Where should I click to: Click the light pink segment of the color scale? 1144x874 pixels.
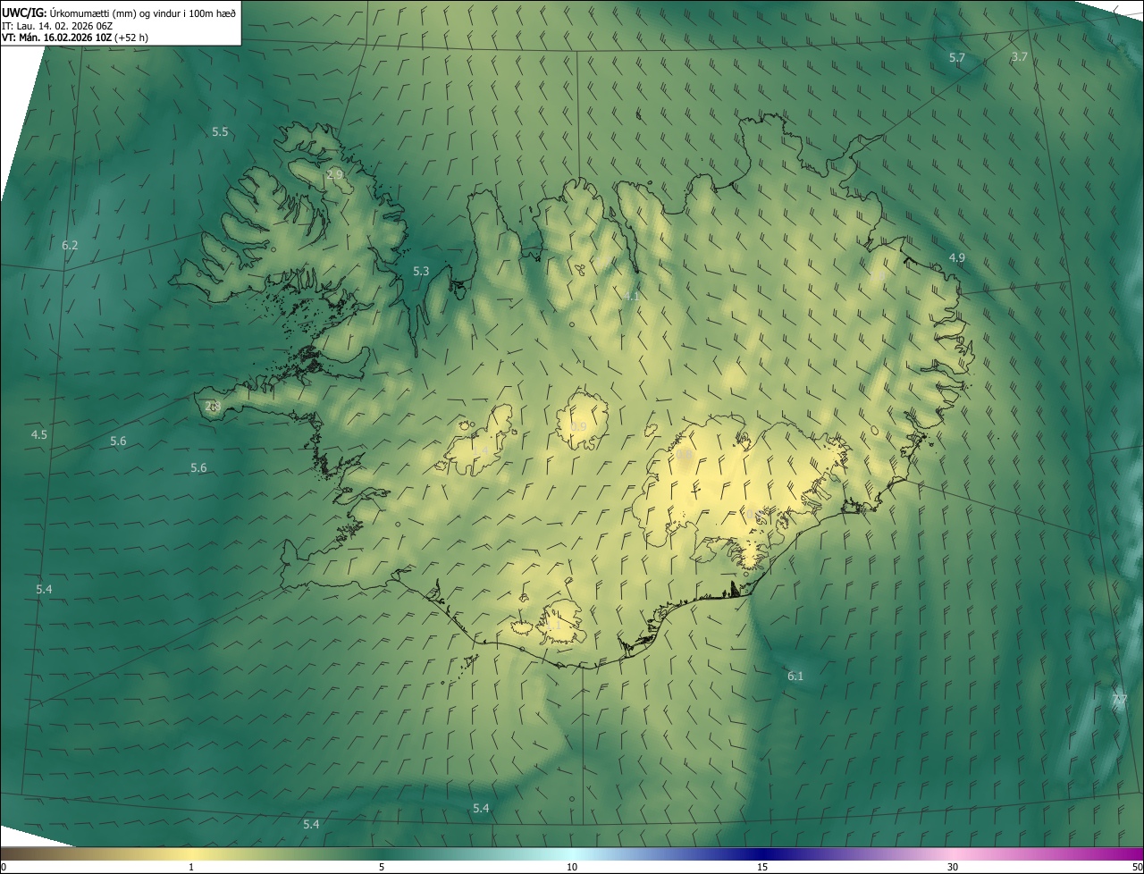pos(955,853)
